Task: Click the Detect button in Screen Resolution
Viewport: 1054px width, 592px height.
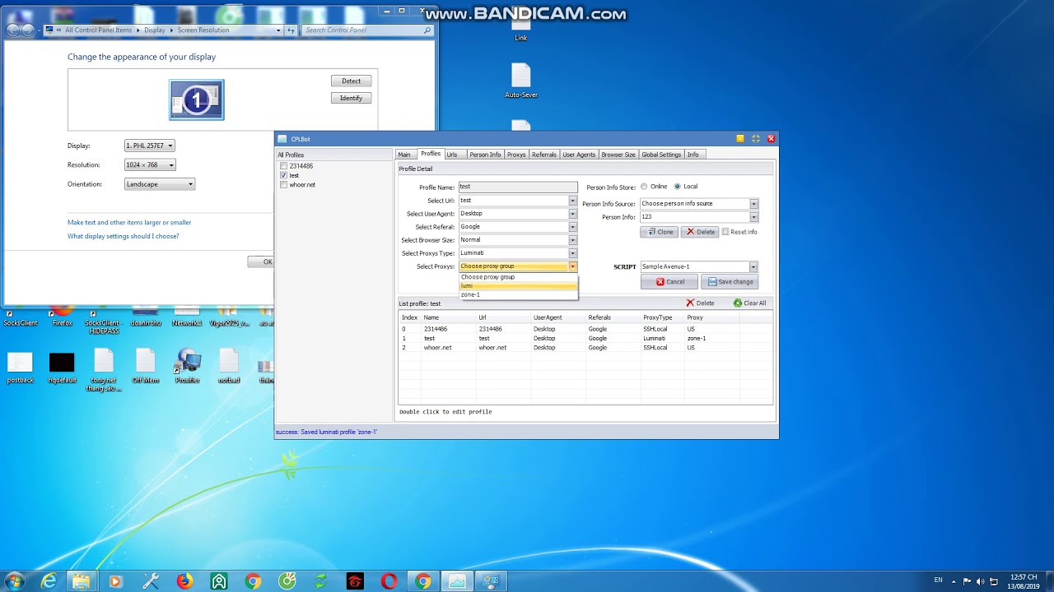Action: click(x=352, y=81)
